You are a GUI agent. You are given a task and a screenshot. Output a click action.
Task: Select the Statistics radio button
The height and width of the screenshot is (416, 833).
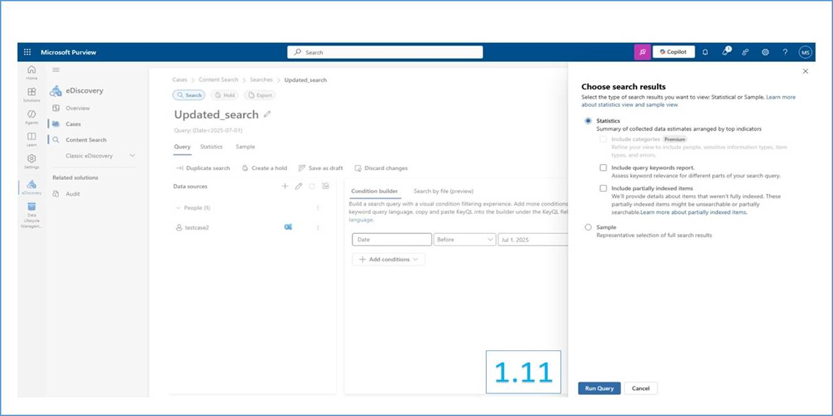pos(588,121)
